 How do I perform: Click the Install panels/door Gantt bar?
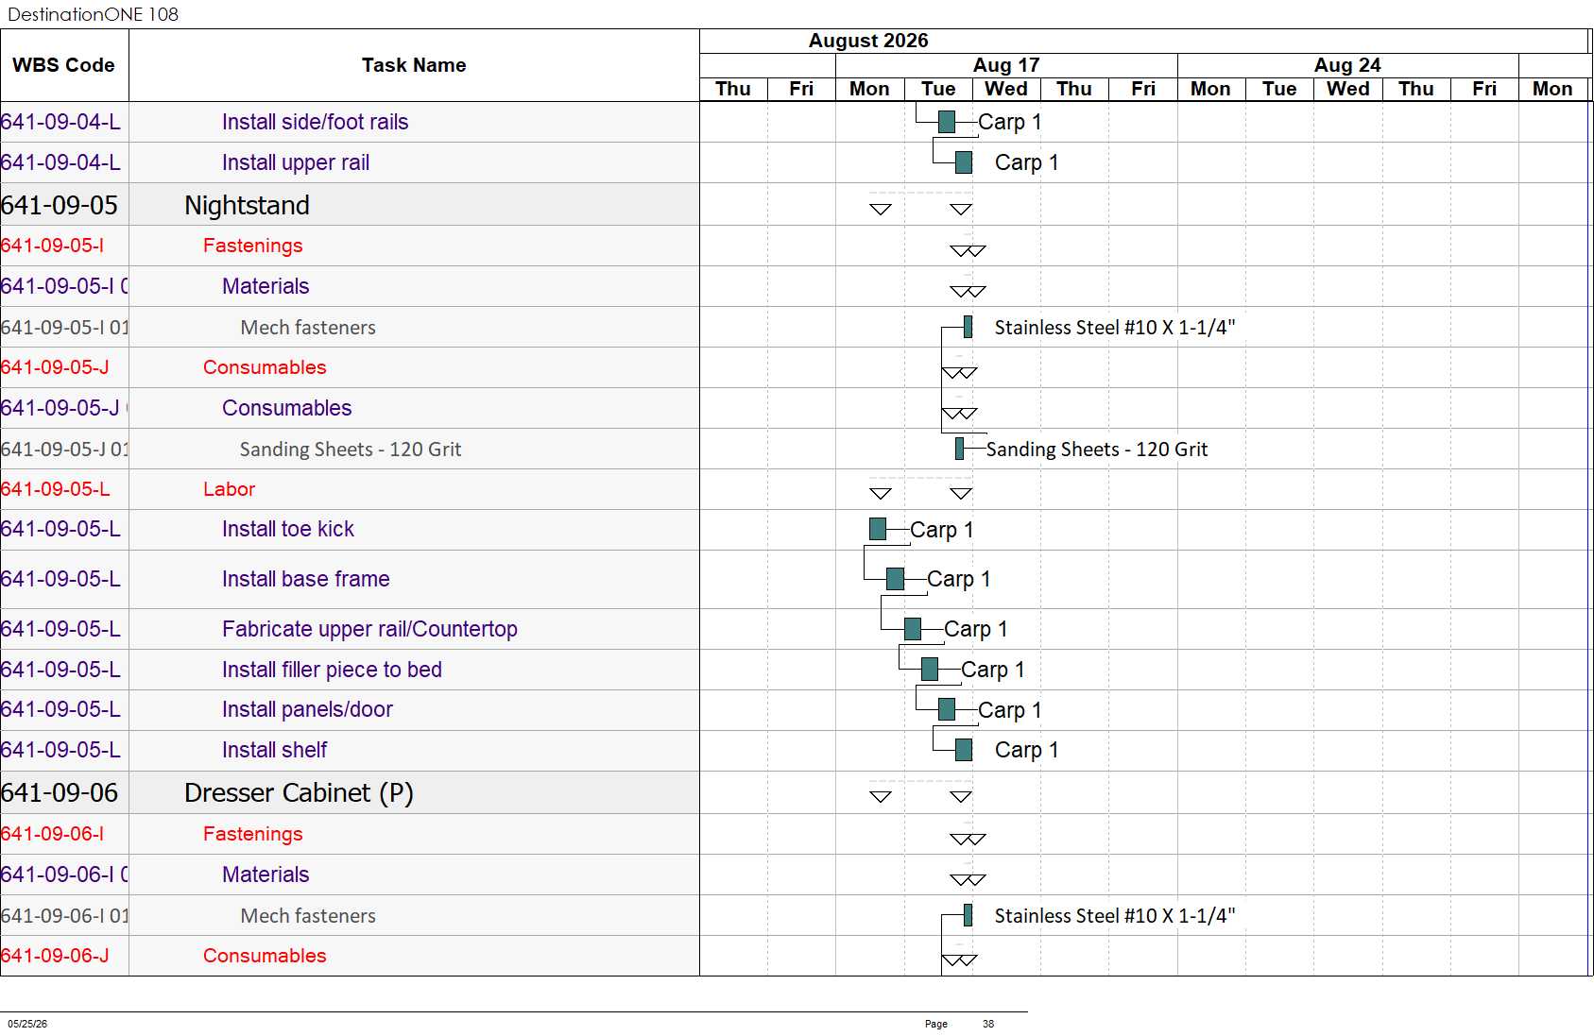(946, 709)
